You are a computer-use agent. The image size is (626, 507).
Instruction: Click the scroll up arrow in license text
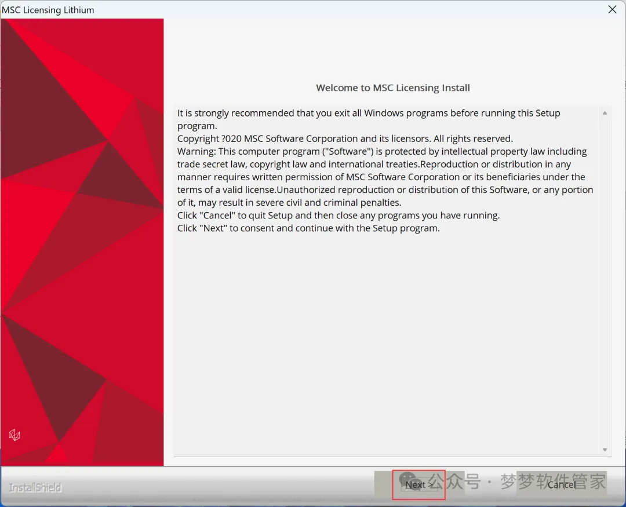pos(605,114)
